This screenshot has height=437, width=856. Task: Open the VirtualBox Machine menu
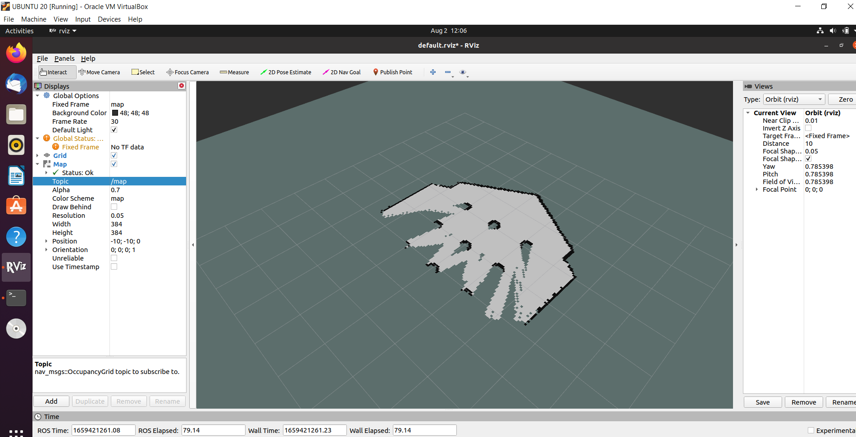click(34, 19)
